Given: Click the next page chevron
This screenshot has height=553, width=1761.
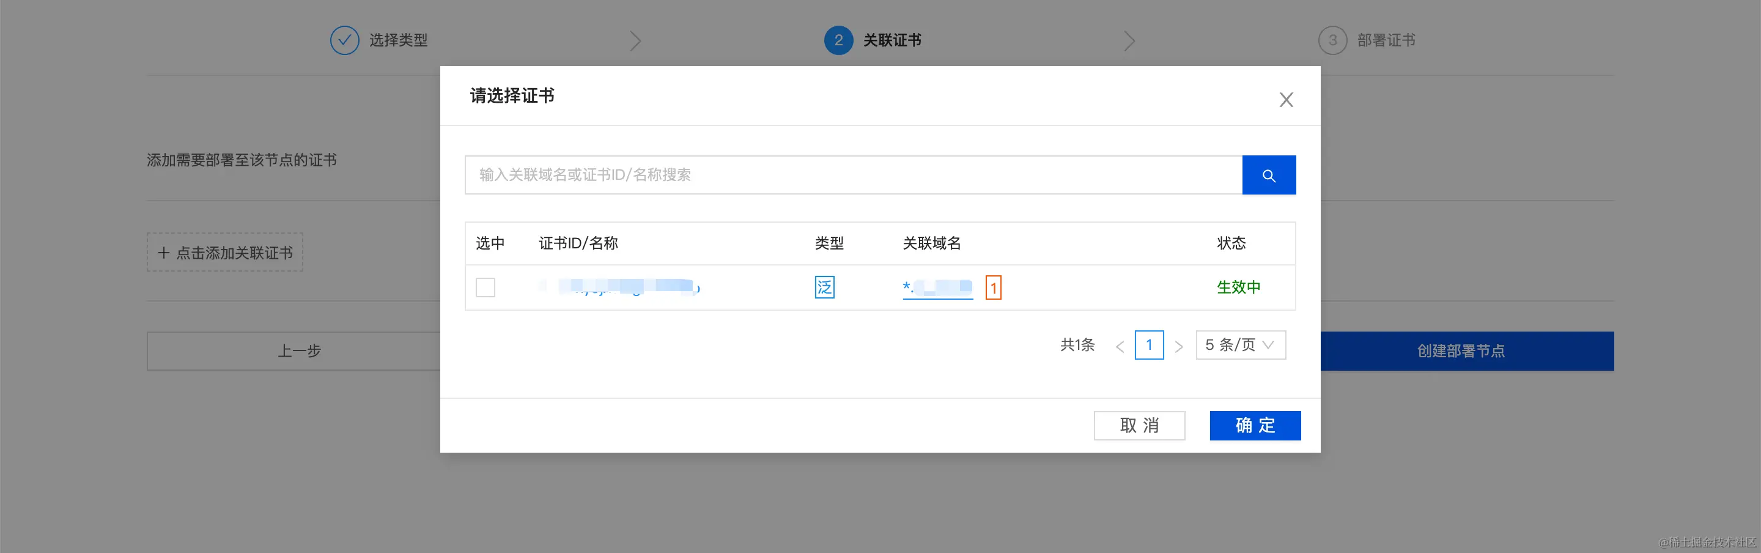Looking at the screenshot, I should pyautogui.click(x=1178, y=345).
